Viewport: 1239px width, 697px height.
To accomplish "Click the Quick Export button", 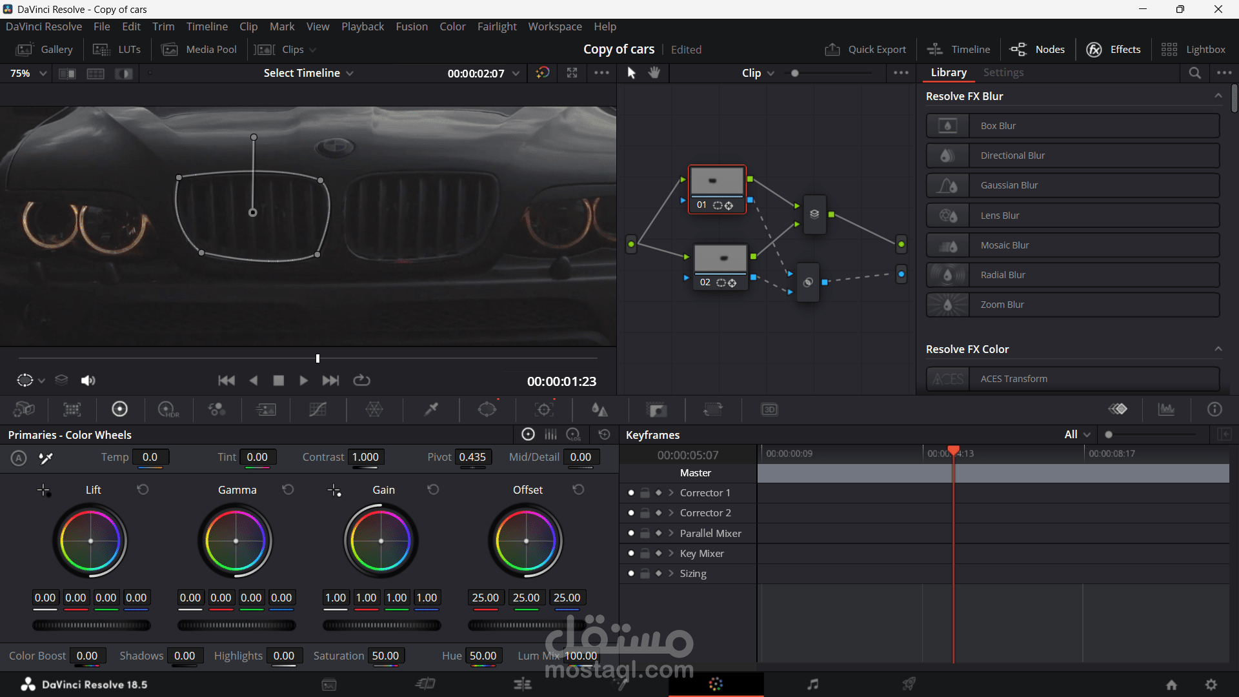I will [x=866, y=50].
